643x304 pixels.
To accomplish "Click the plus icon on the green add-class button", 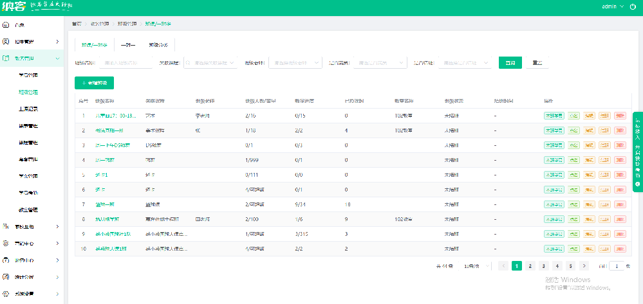I will 84,83.
